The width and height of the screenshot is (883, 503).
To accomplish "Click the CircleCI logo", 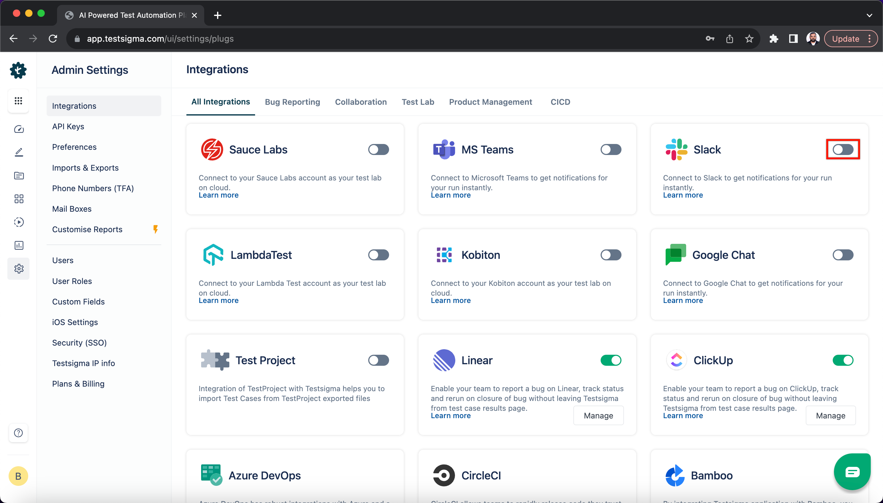I will tap(444, 475).
